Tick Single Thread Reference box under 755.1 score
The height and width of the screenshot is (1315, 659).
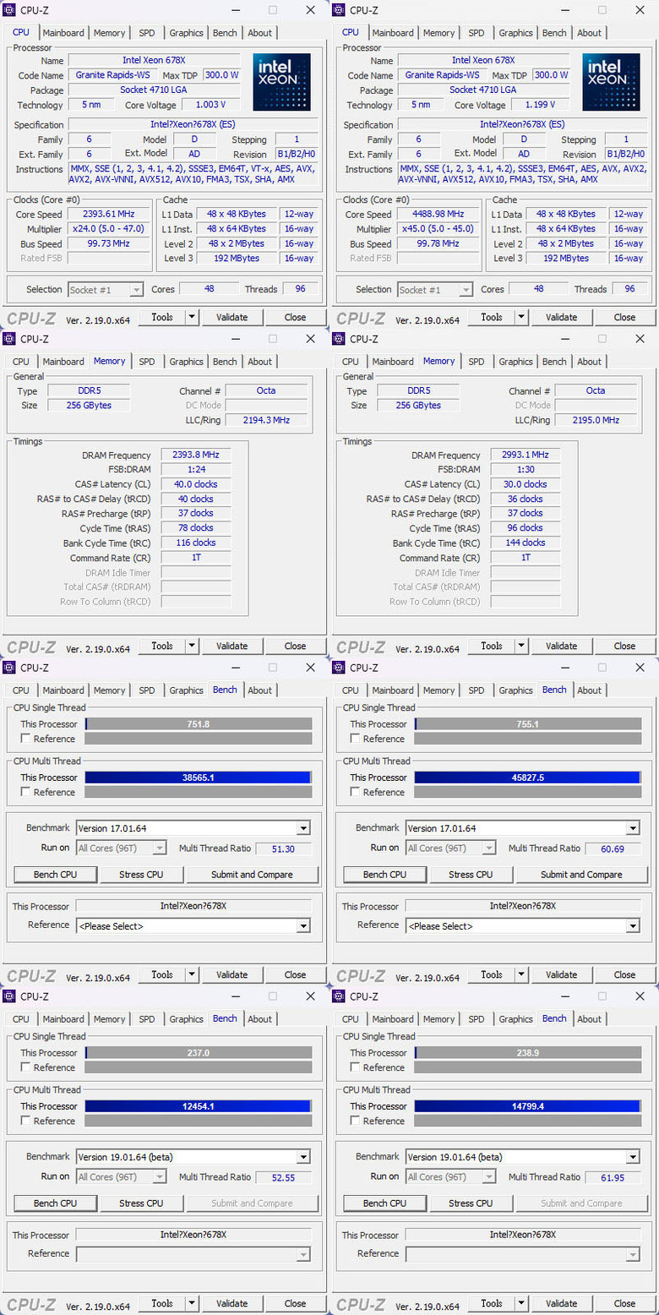pyautogui.click(x=355, y=739)
